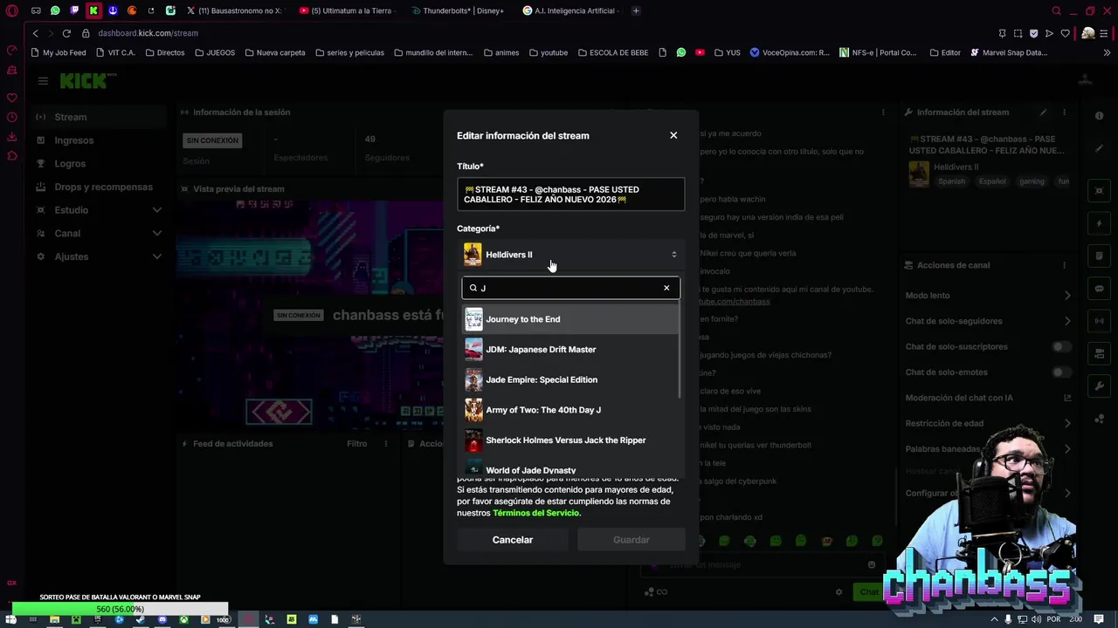Select Army of Two: The 40th Day
1118x628 pixels.
tap(570, 410)
